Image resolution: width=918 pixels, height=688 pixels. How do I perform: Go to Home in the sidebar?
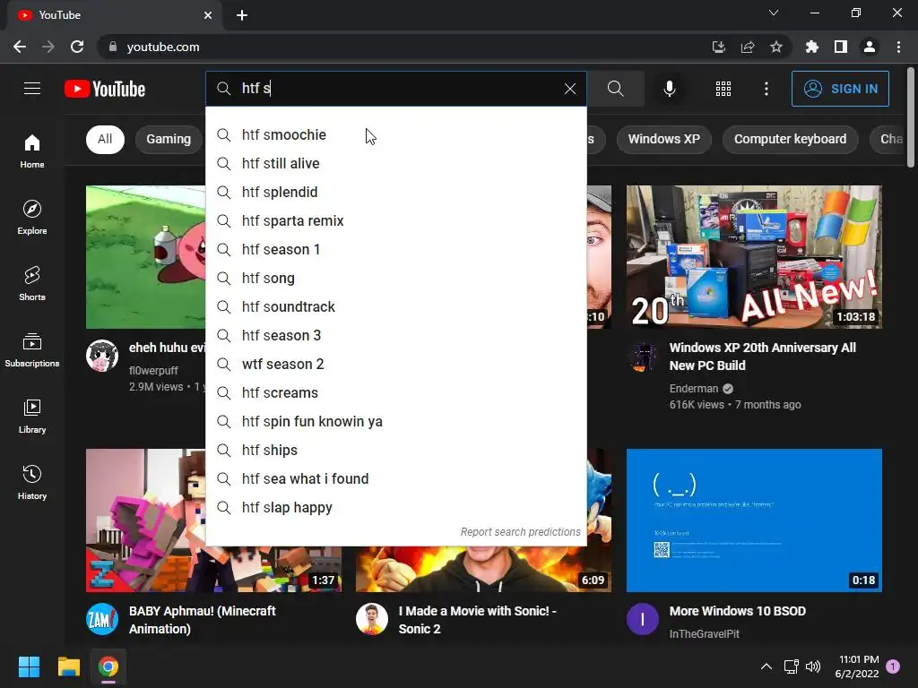32,150
